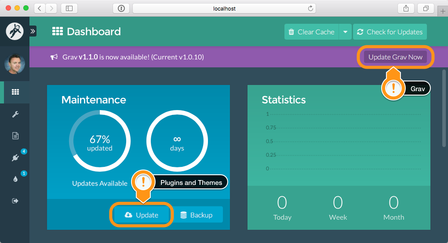The height and width of the screenshot is (243, 448).
Task: Click the Maintenance heading
Action: coord(94,99)
